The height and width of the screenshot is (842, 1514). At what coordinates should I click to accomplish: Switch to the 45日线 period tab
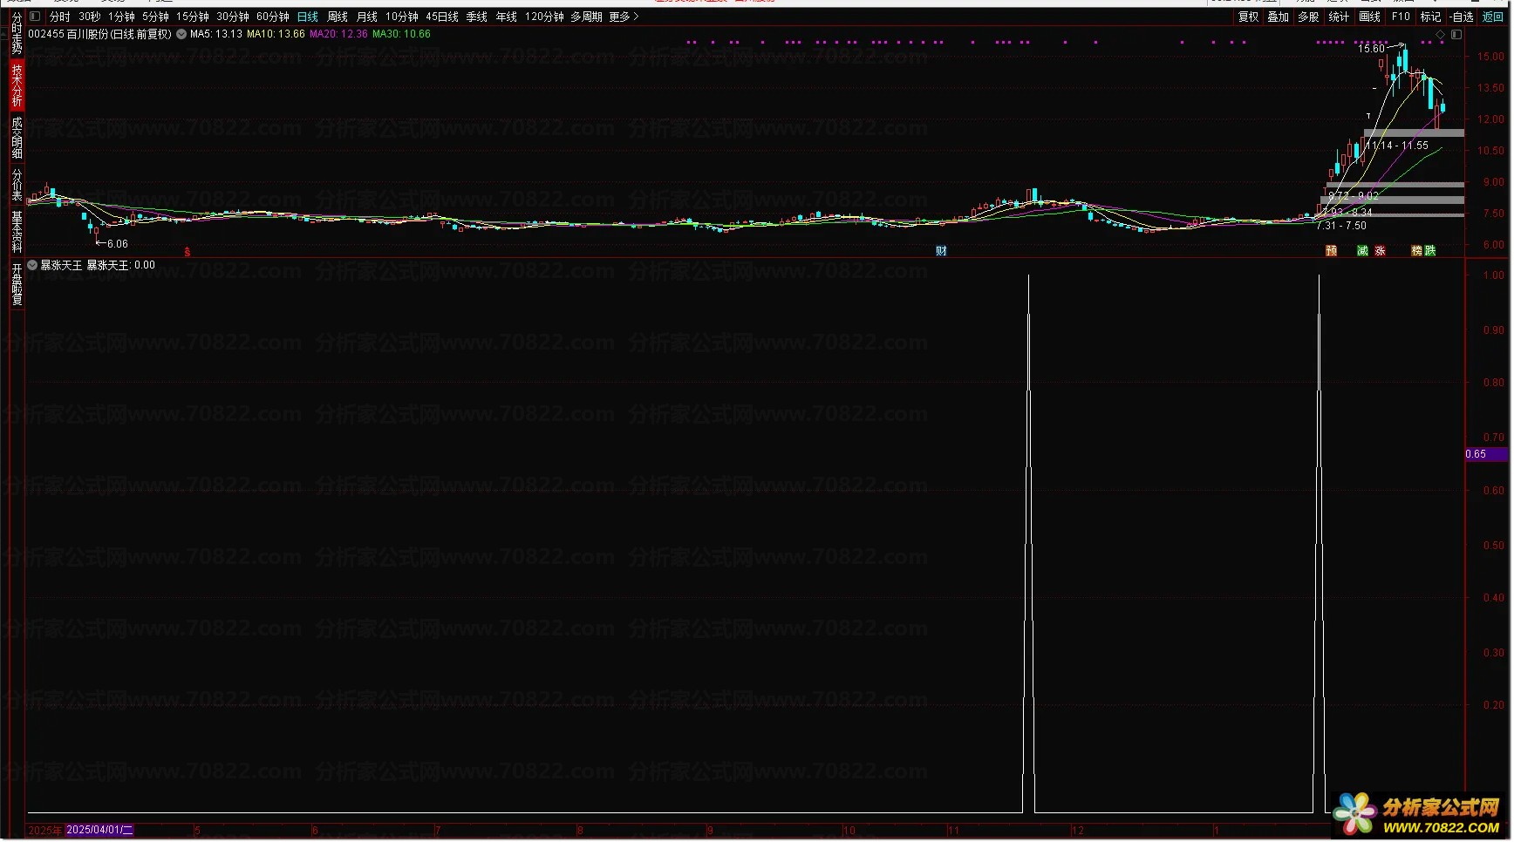click(442, 17)
